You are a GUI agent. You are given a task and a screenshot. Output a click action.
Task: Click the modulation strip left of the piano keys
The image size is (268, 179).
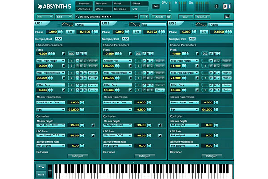[x=50, y=171]
